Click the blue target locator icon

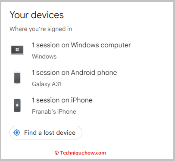pyautogui.click(x=17, y=133)
